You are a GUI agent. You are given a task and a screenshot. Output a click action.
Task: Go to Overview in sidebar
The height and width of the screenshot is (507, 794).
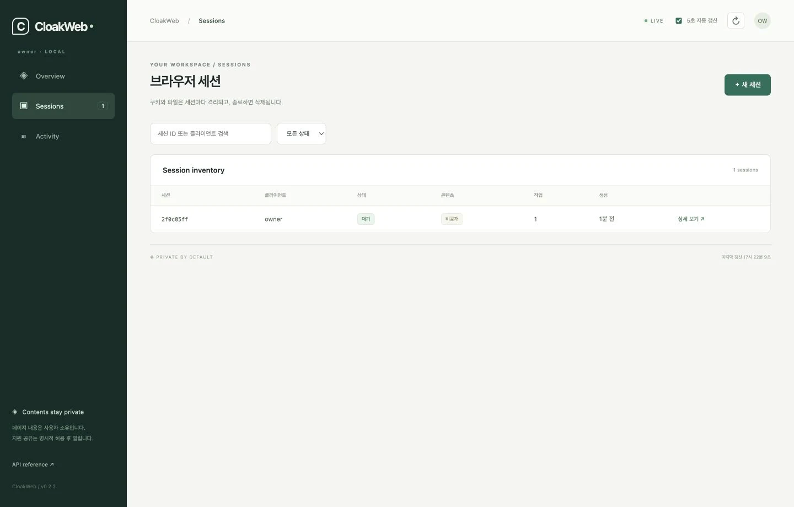[x=63, y=76]
